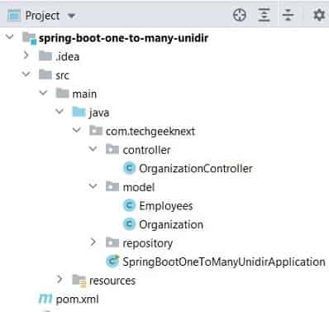Click the Collapse All icon in toolbar
The width and height of the screenshot is (329, 312).
(x=288, y=15)
